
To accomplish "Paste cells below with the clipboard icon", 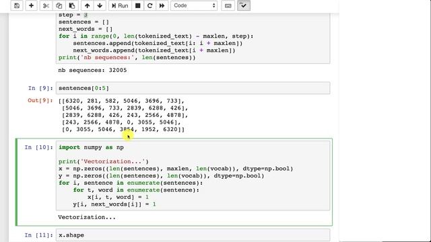I will click(x=72, y=5).
